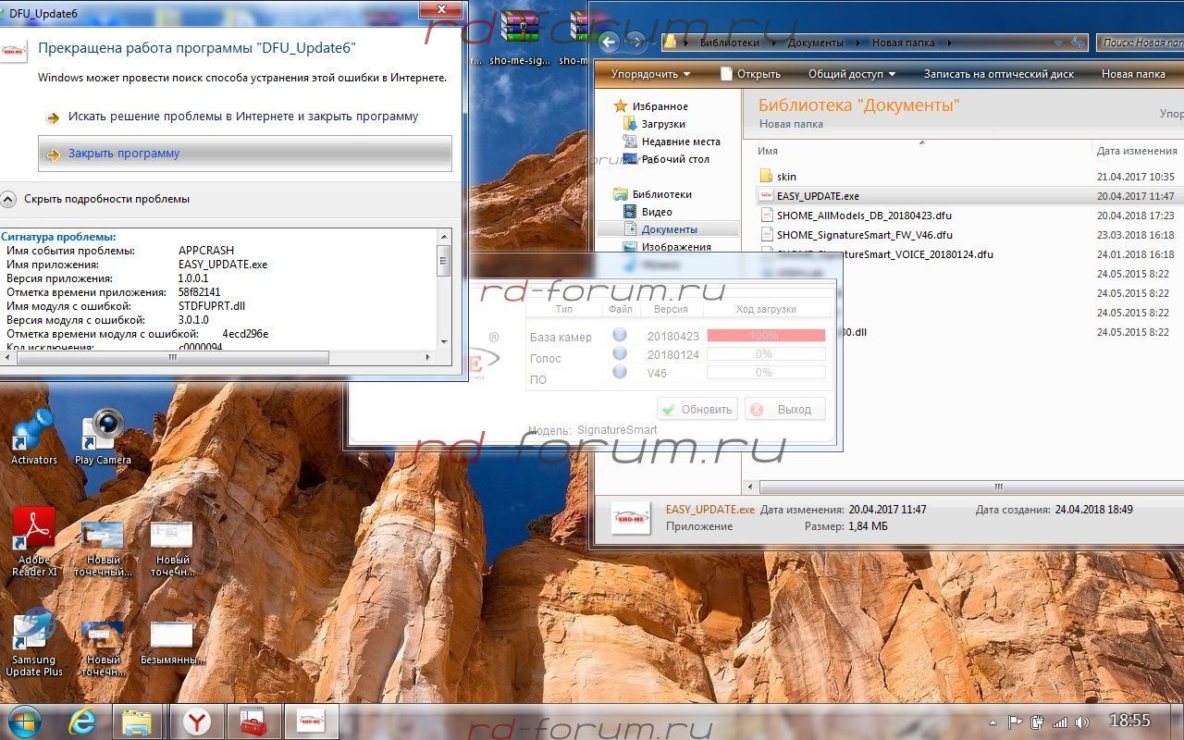Click the SHO-ME updater taskbar icon
Viewport: 1184px width, 740px height.
coord(311,721)
